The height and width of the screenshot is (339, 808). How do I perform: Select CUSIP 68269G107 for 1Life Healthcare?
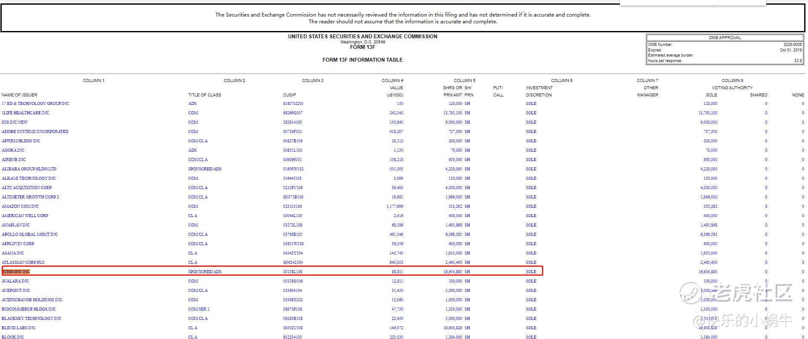pos(293,113)
